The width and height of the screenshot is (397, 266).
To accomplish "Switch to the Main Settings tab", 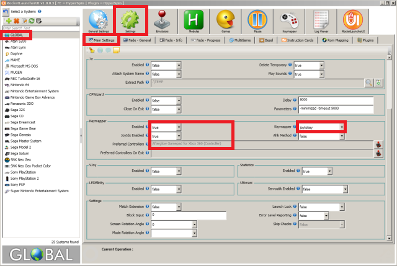I will [x=102, y=40].
